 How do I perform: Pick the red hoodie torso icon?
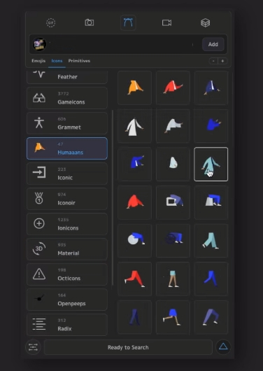[134, 202]
